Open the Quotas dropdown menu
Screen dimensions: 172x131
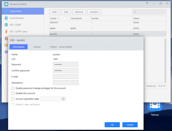point(94,12)
